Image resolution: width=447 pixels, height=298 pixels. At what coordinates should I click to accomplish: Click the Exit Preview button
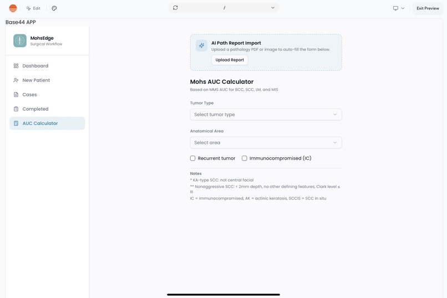point(428,8)
